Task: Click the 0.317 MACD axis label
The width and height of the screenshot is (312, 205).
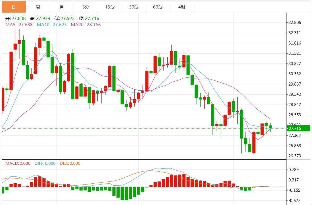Action: (x=294, y=180)
